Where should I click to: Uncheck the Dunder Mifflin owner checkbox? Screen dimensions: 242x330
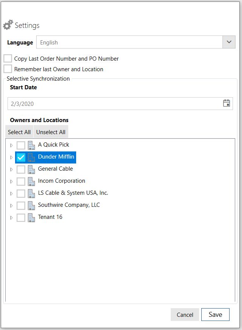[21, 157]
